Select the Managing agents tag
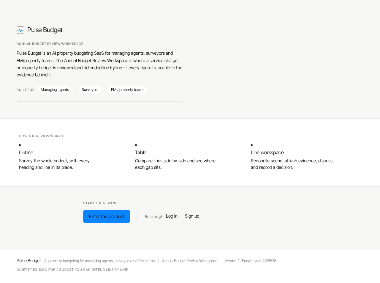380x283 pixels. point(55,89)
